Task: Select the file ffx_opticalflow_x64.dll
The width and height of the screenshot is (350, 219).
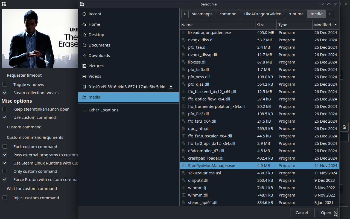Action: click(259, 99)
